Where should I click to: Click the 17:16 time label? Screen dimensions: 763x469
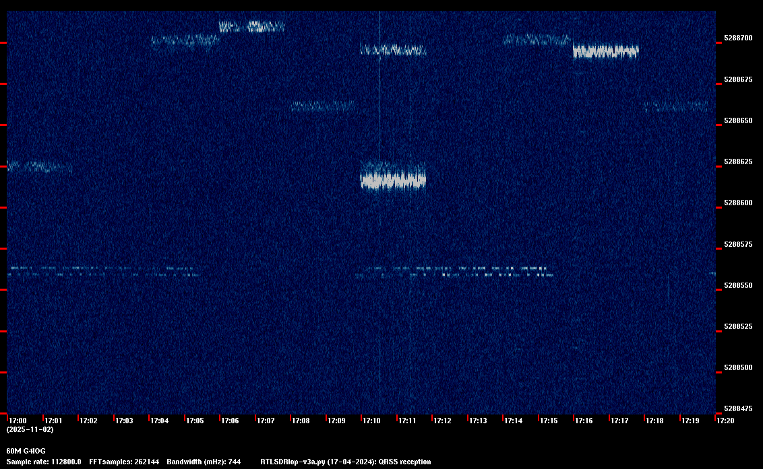584,421
